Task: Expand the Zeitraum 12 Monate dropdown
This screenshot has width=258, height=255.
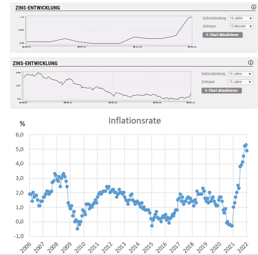Action: point(241,26)
